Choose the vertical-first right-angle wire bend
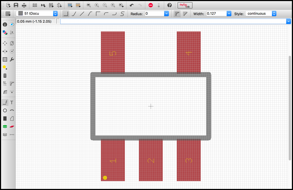 [98, 14]
